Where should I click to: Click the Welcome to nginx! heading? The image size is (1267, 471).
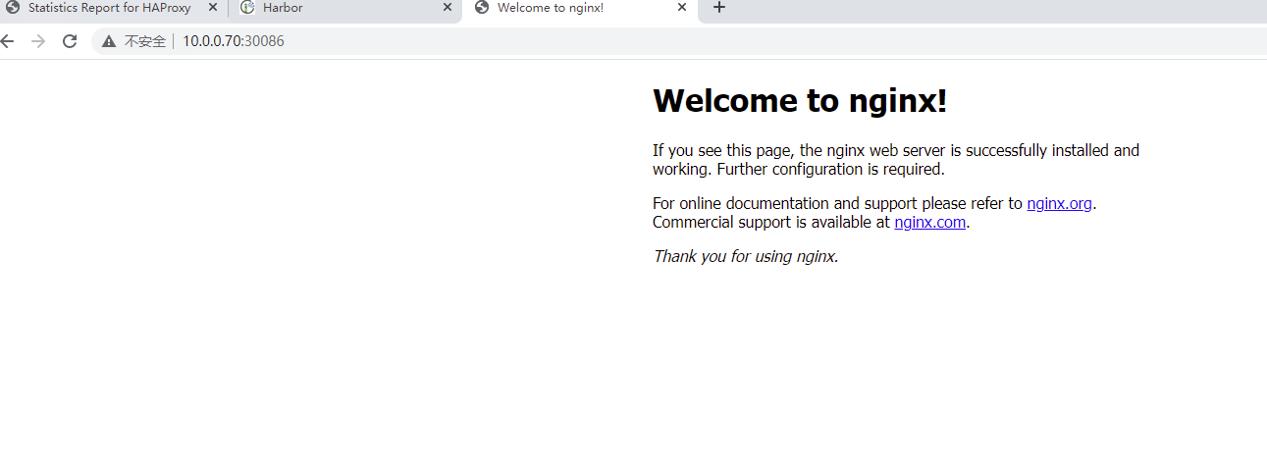800,101
